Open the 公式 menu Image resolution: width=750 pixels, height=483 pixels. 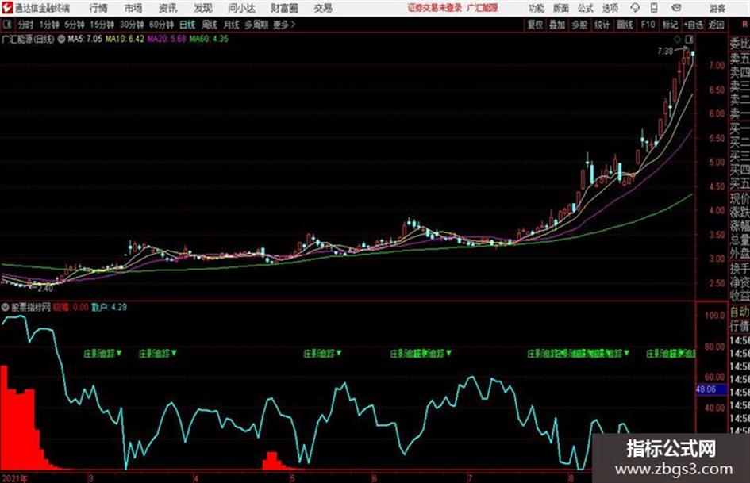coord(586,8)
